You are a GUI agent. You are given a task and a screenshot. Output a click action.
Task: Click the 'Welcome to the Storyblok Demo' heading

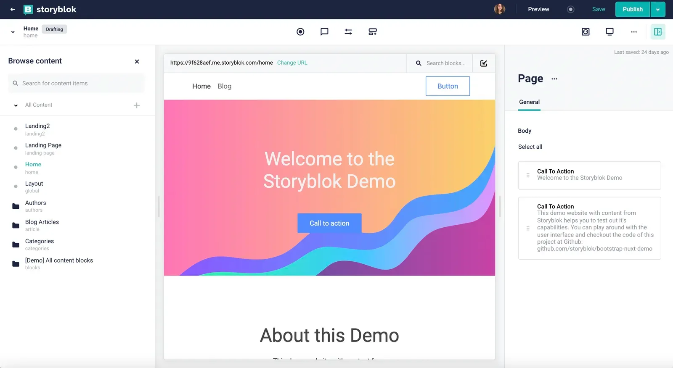click(x=329, y=170)
